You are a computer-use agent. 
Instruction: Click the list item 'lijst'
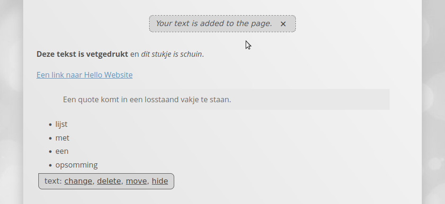(61, 124)
